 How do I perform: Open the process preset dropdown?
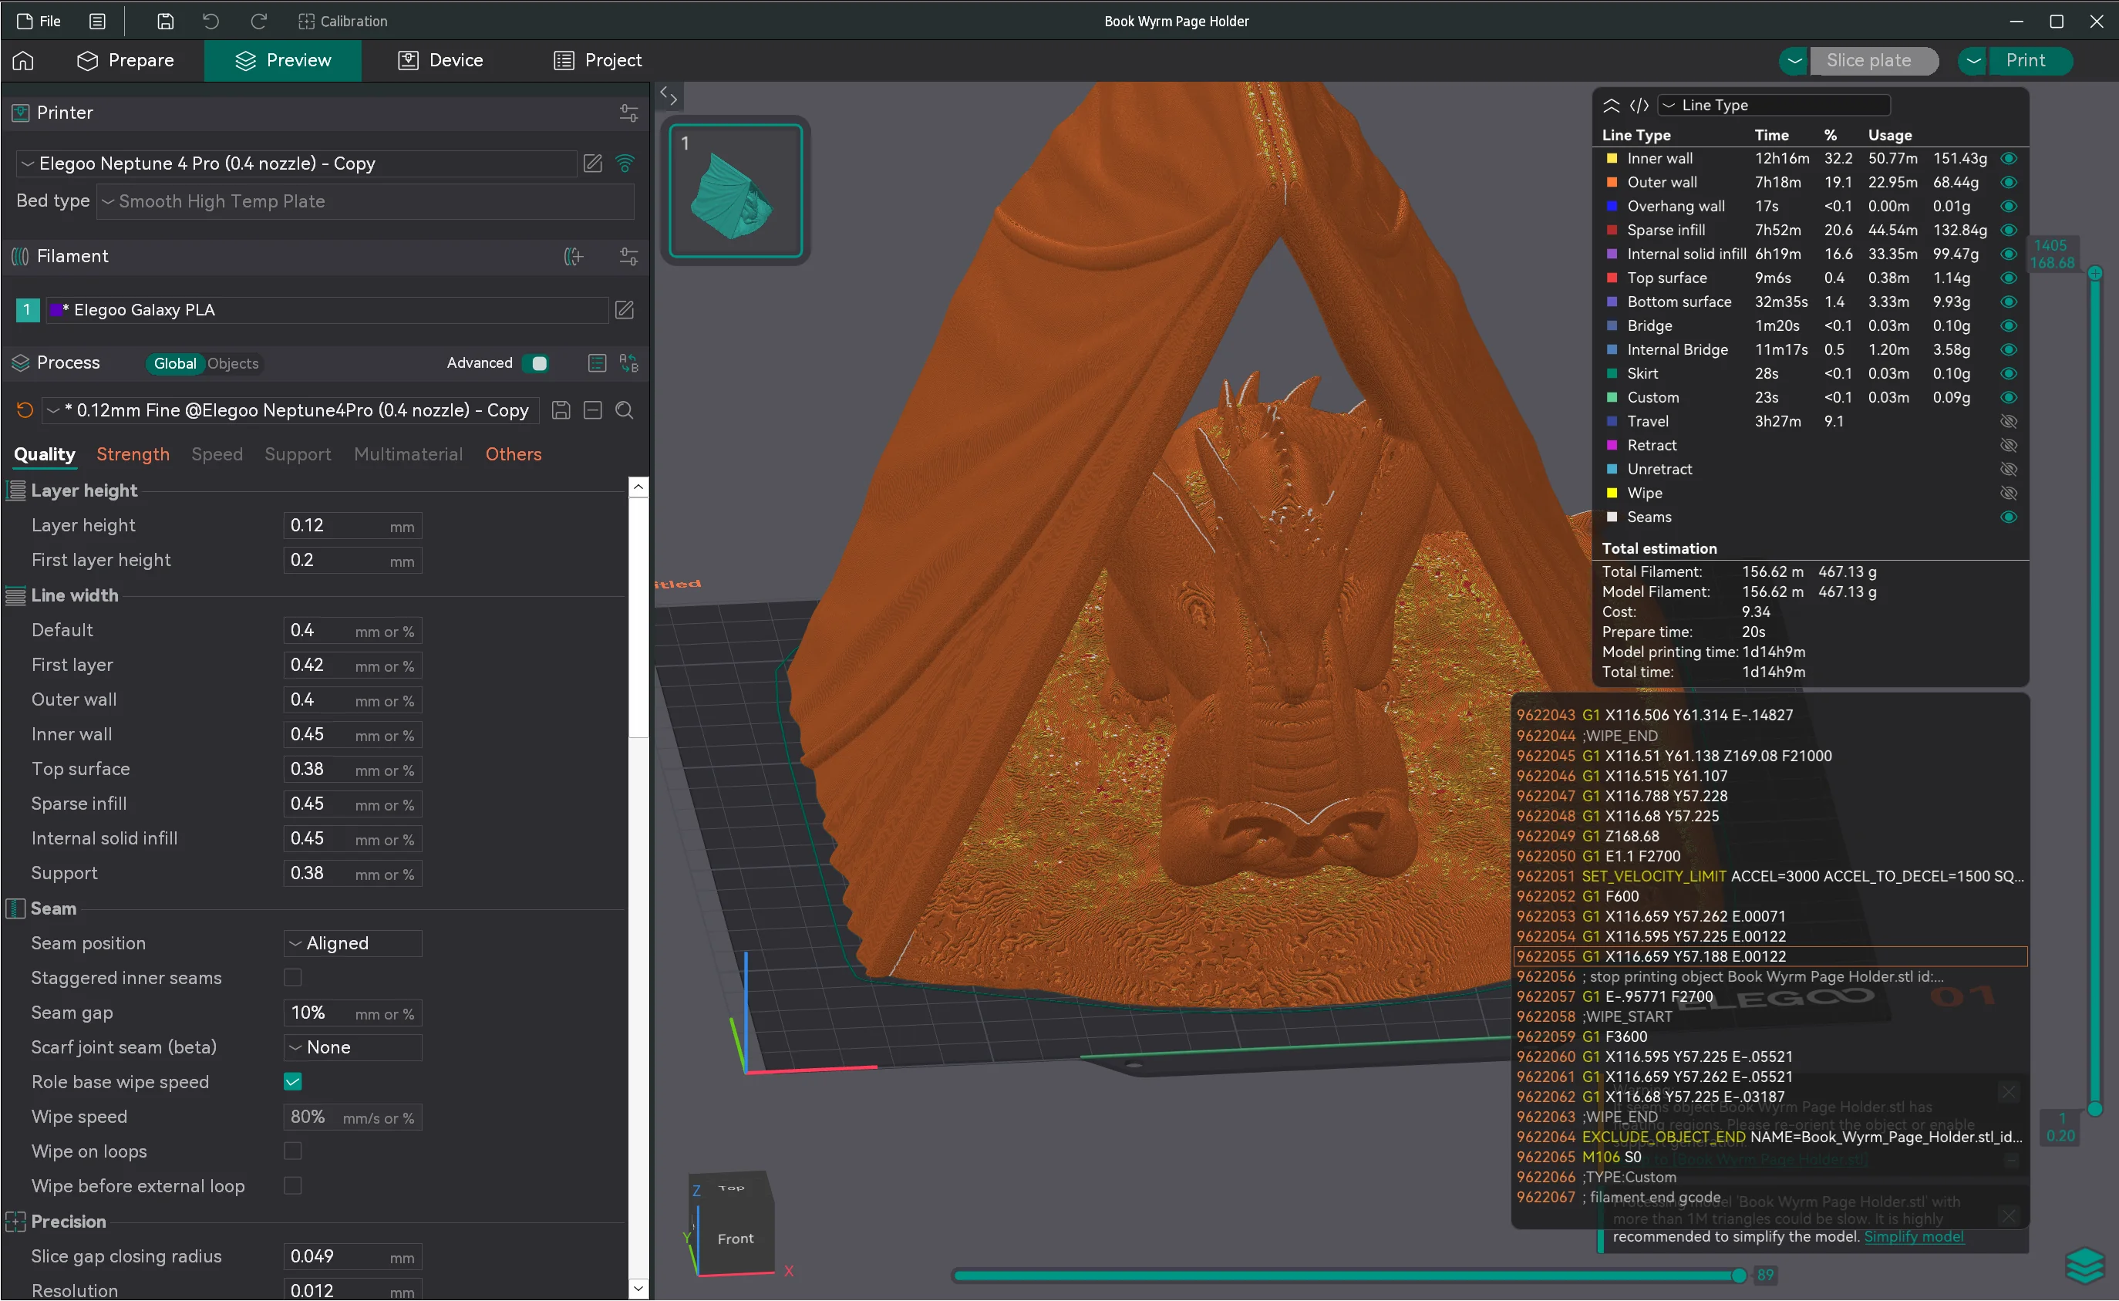click(291, 410)
